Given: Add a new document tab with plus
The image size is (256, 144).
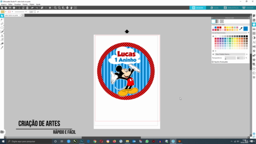Looking at the screenshot, I should pyautogui.click(x=23, y=15).
